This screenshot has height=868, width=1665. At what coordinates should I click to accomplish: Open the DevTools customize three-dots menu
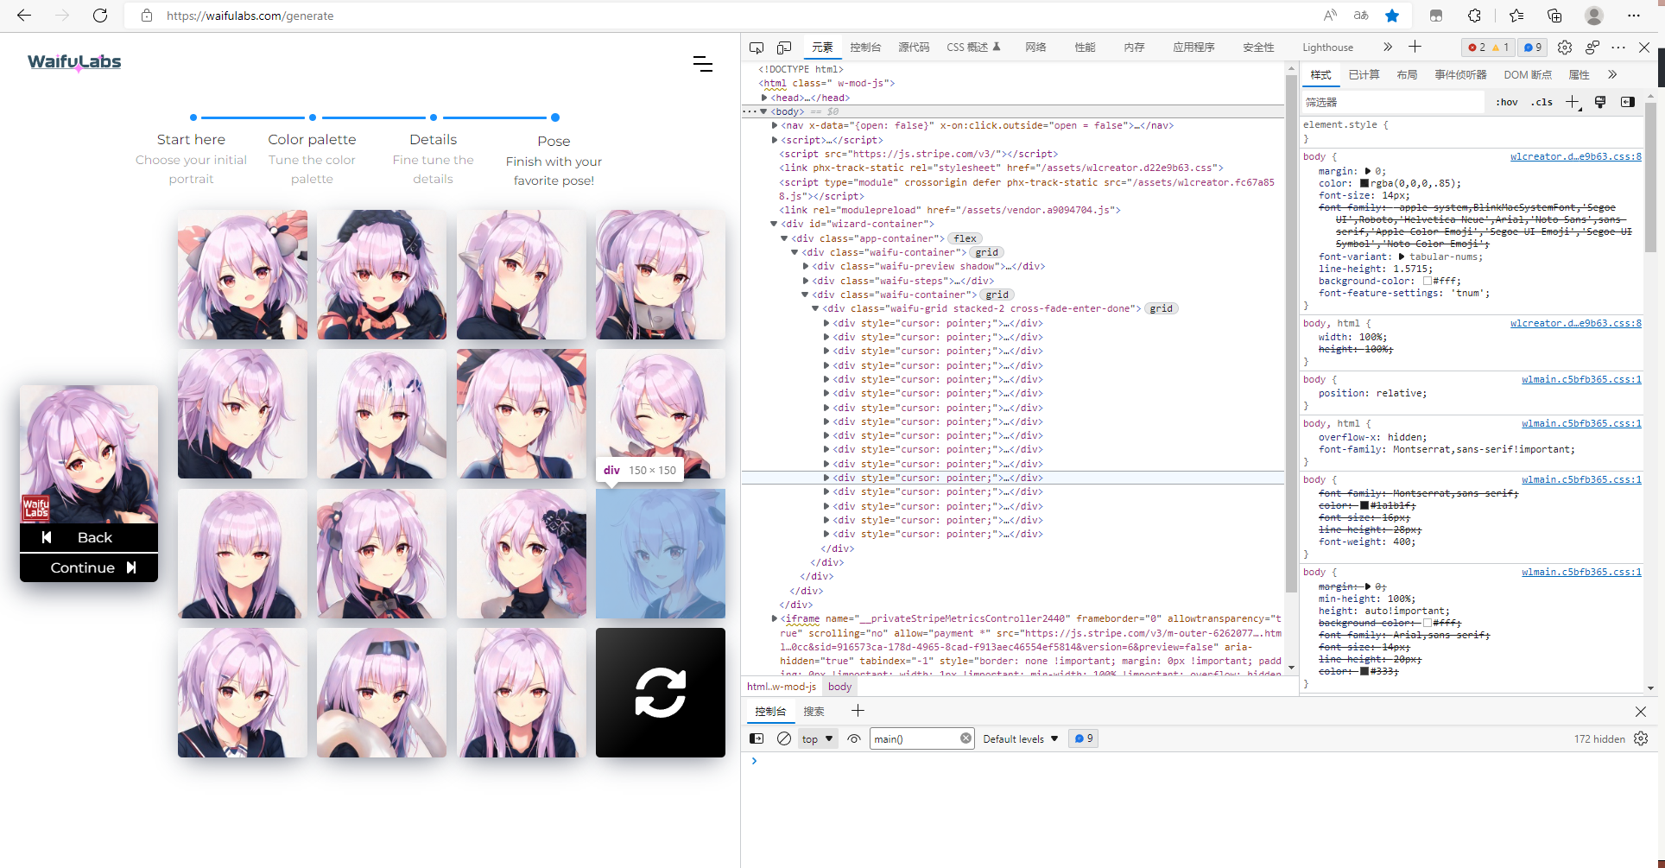click(1618, 48)
